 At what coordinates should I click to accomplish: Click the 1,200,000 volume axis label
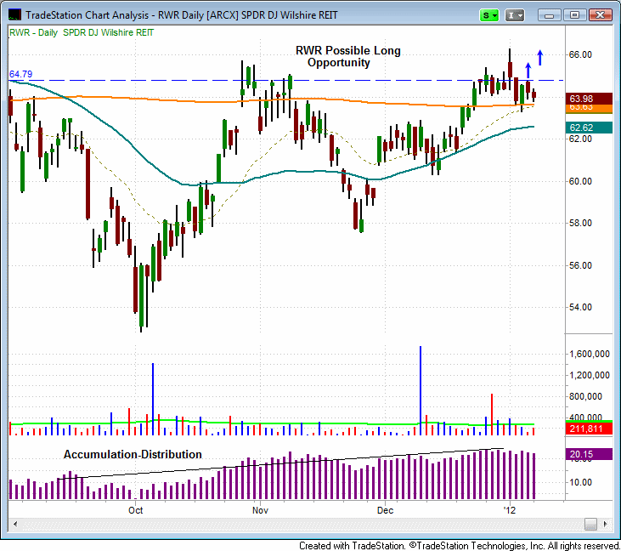click(x=590, y=375)
